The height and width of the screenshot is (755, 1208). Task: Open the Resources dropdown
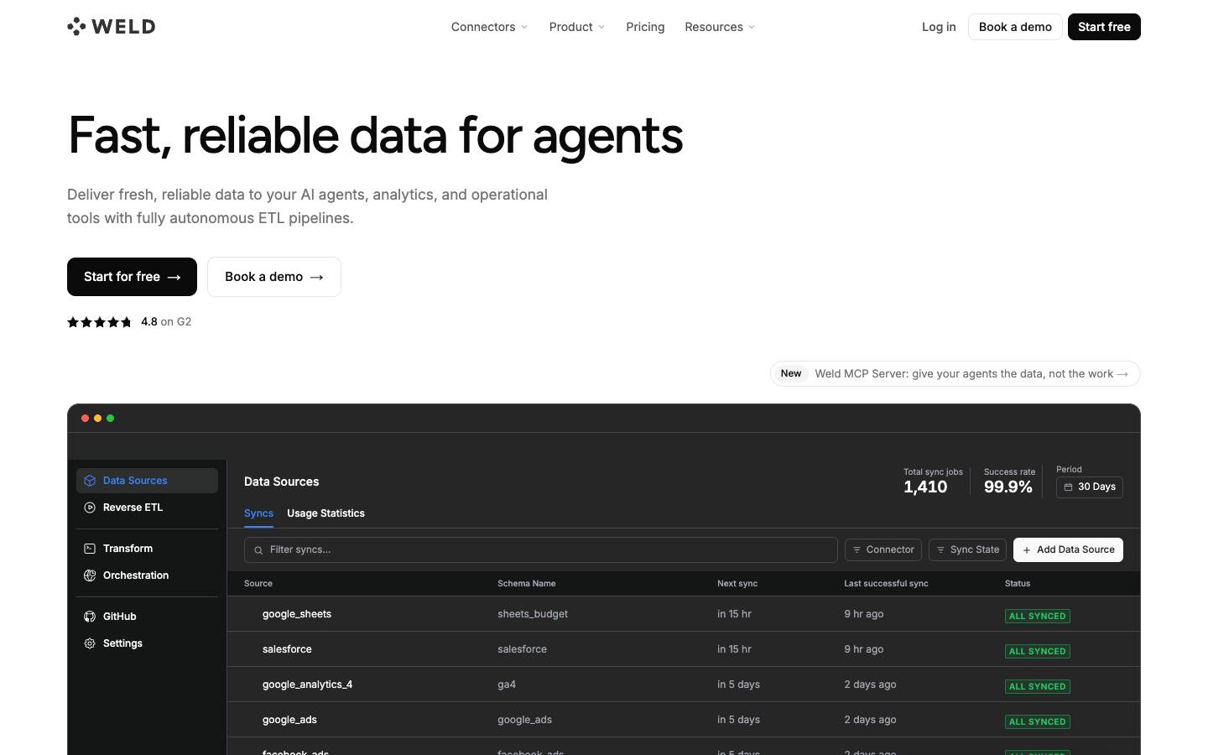(x=720, y=27)
